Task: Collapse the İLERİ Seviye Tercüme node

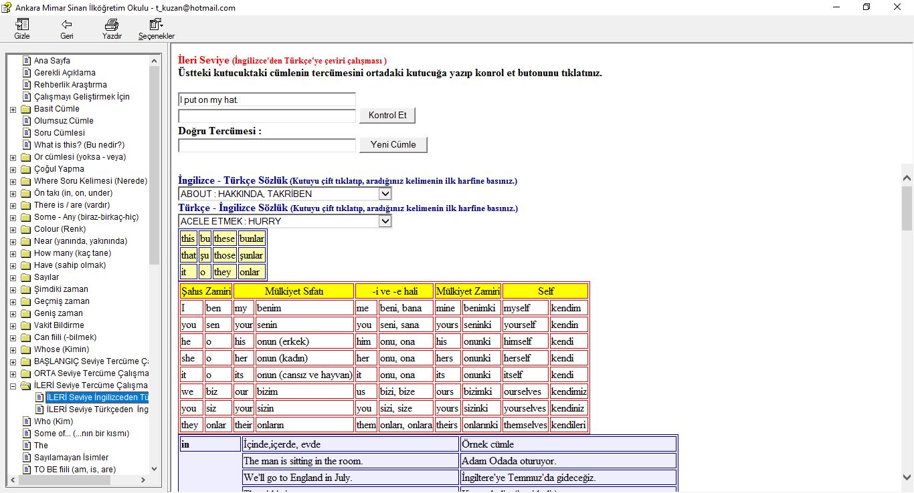Action: click(x=13, y=385)
